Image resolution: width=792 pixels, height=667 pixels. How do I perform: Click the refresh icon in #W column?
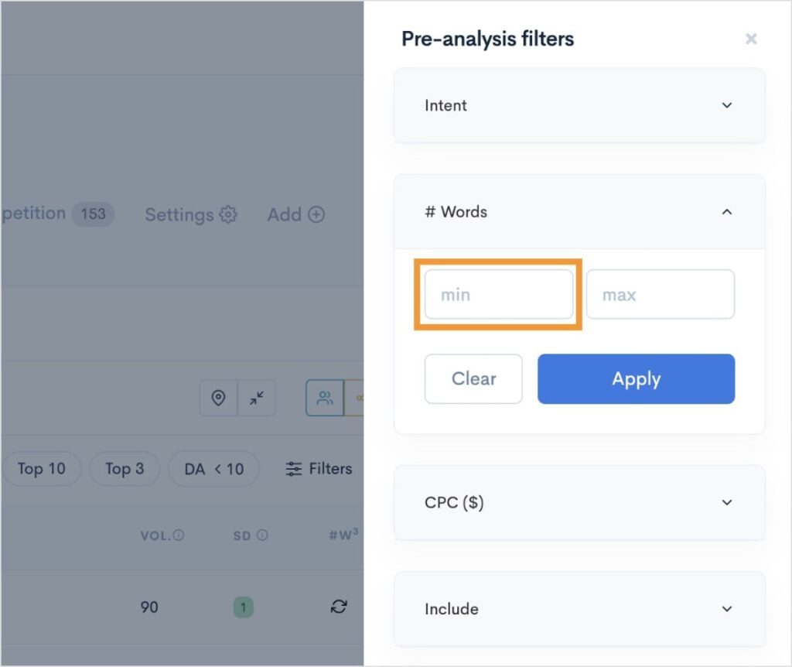338,607
